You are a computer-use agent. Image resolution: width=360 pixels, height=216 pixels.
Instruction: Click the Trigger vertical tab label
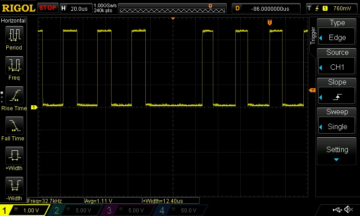[x=313, y=36]
